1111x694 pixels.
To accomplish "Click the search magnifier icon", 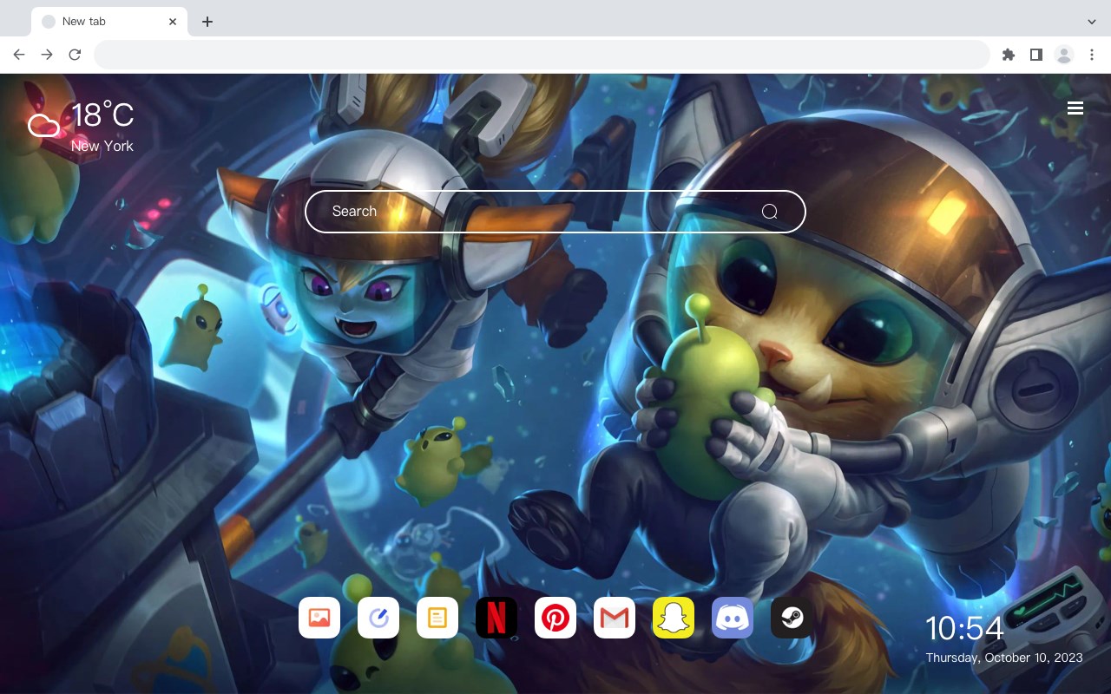I will pyautogui.click(x=770, y=212).
